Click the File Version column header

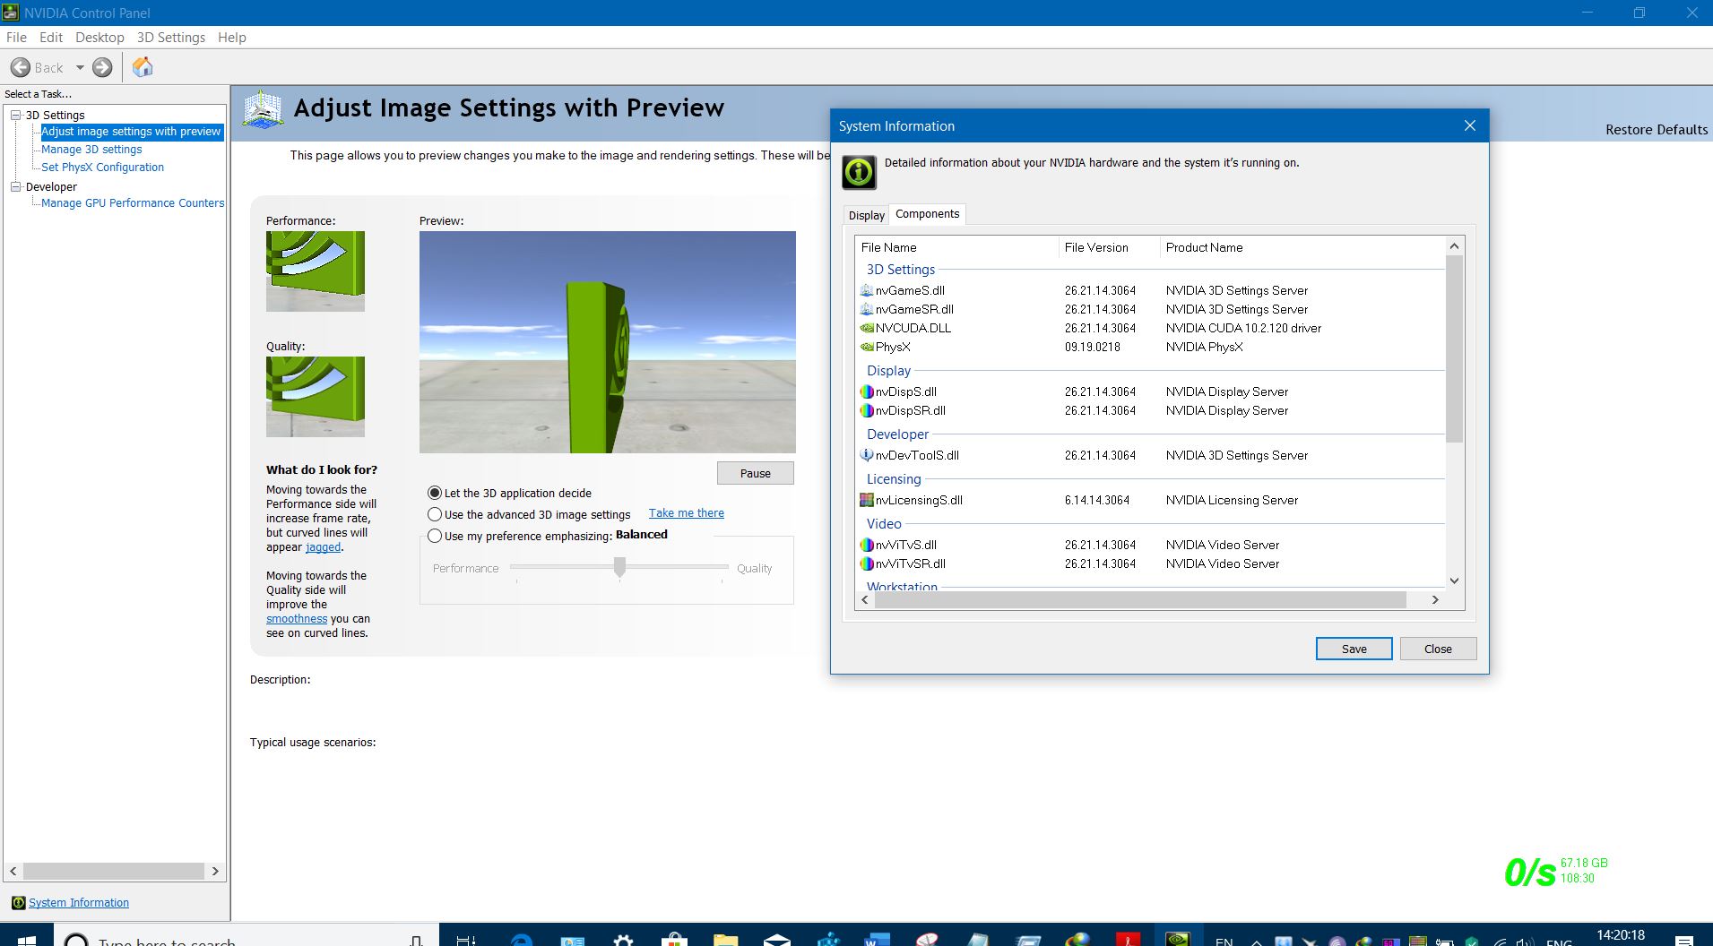(1110, 247)
